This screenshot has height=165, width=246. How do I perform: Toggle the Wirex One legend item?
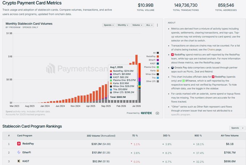[152, 74]
